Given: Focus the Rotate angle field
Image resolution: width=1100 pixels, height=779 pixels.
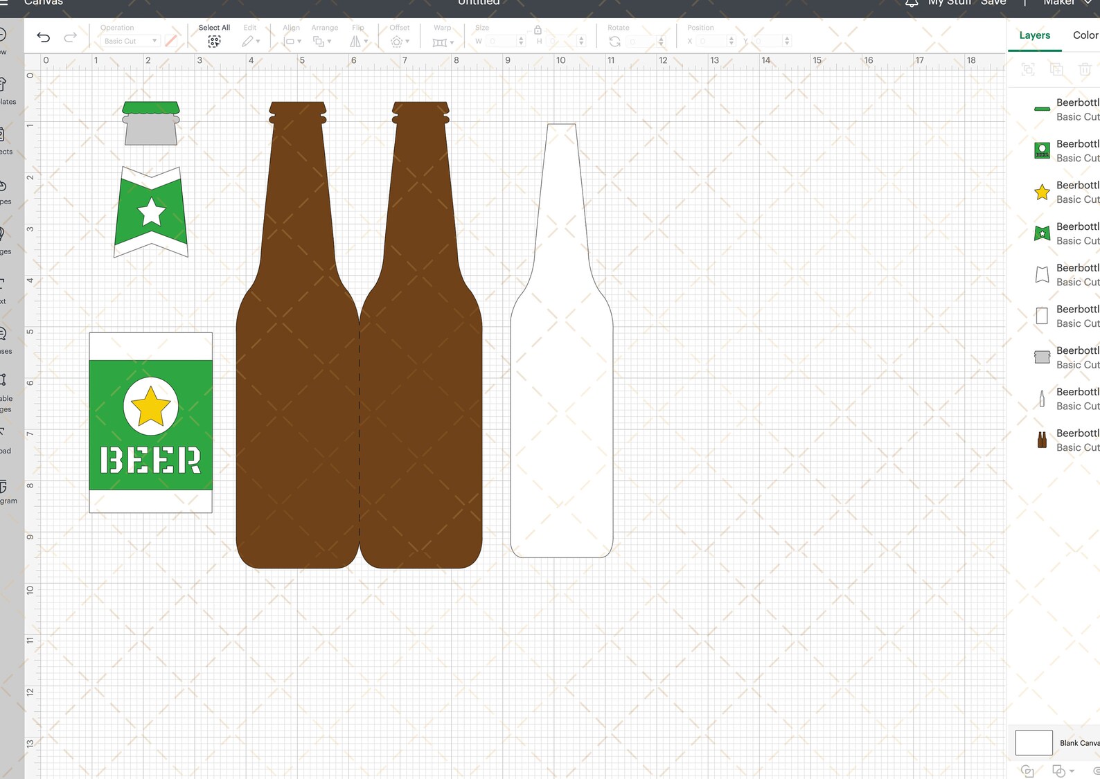Looking at the screenshot, I should click(646, 42).
